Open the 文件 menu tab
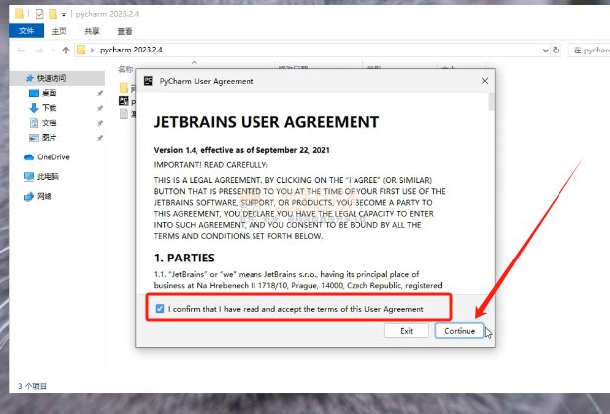Viewport: 610px width, 414px height. click(x=26, y=31)
